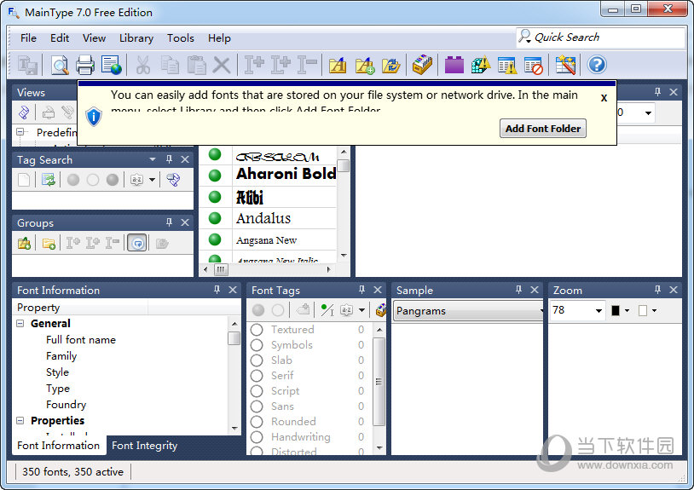
Task: Toggle the Textured tag radio button
Action: coord(257,330)
